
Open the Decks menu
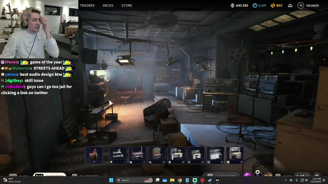click(108, 5)
